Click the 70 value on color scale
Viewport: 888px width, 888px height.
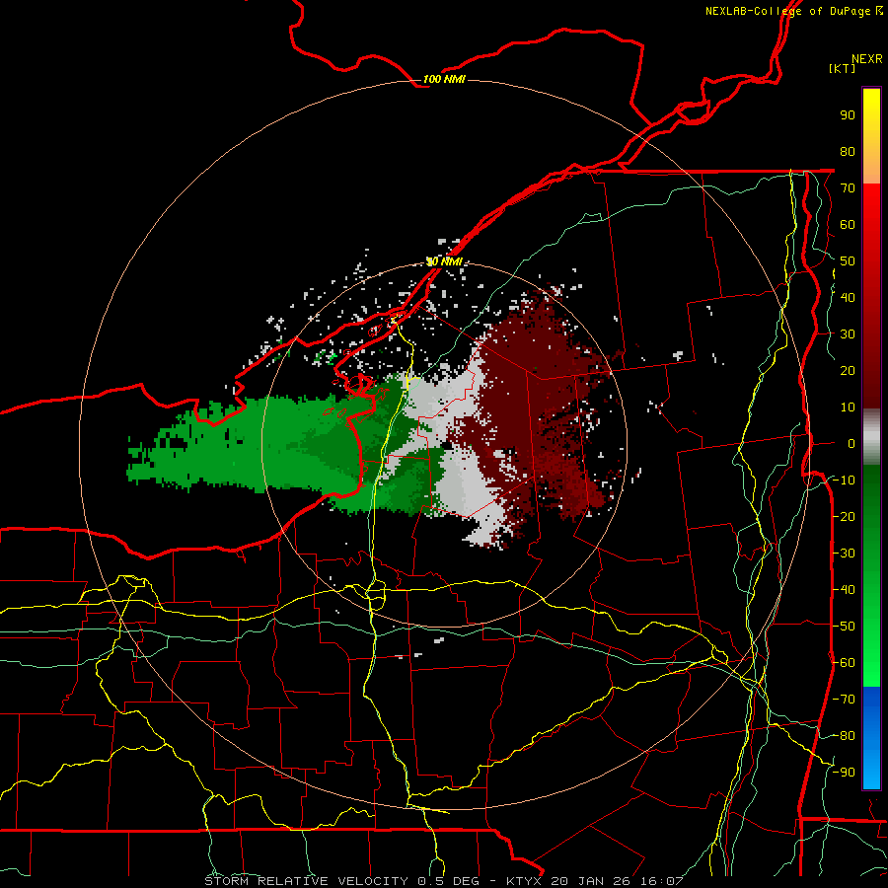pos(848,188)
